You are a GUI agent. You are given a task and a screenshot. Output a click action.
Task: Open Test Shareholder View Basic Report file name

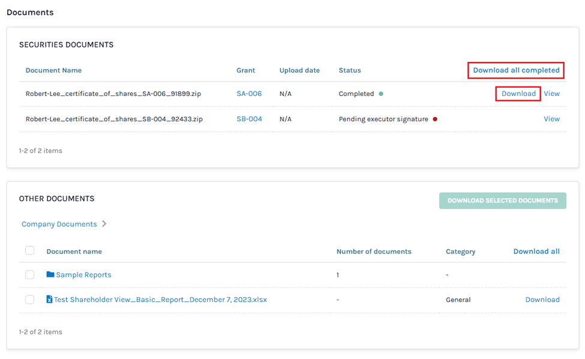(160, 300)
